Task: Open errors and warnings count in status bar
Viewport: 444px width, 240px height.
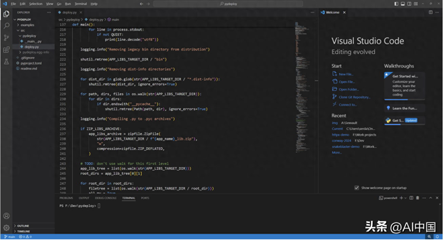Action: [x=25, y=237]
